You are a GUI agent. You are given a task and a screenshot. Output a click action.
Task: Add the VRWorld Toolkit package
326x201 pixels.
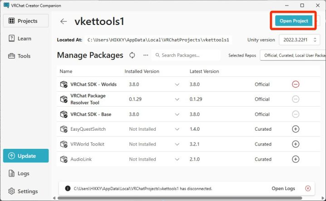(x=296, y=144)
